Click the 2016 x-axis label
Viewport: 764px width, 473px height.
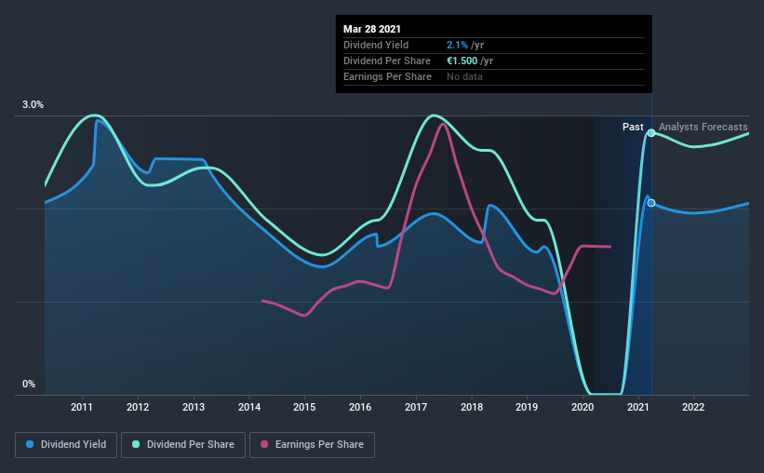click(360, 407)
